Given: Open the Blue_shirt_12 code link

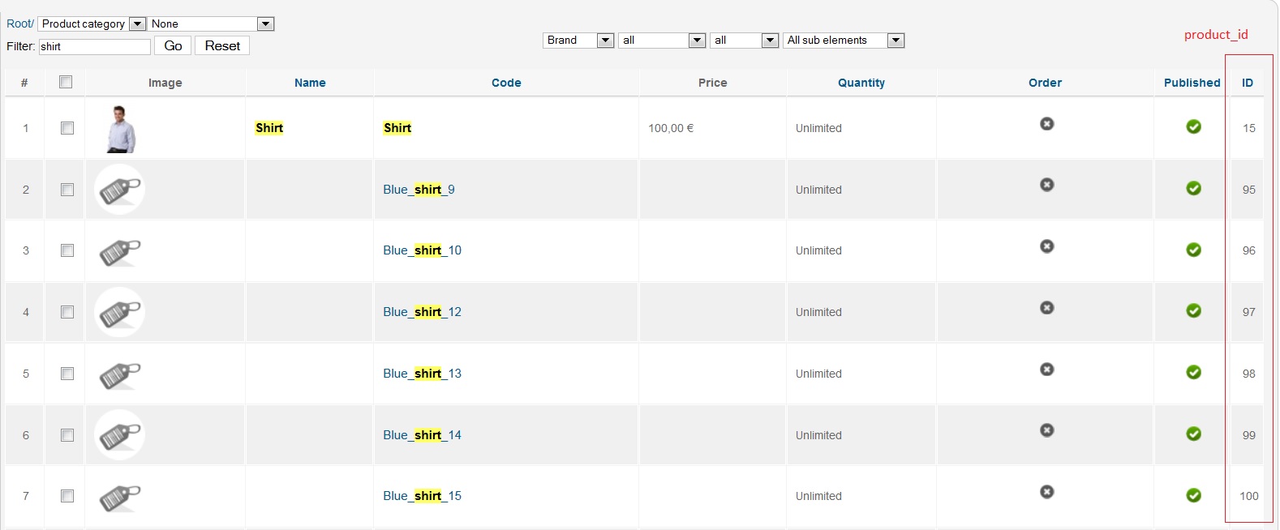Looking at the screenshot, I should [422, 312].
